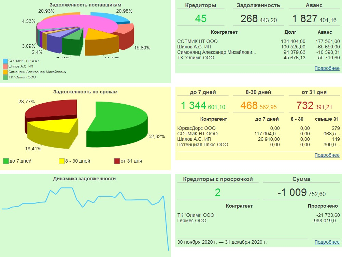The width and height of the screenshot is (342, 257).
Task: Click the date range 30 ноября 2020 г. — 31 декабря 2020 г.
Action: point(222,242)
